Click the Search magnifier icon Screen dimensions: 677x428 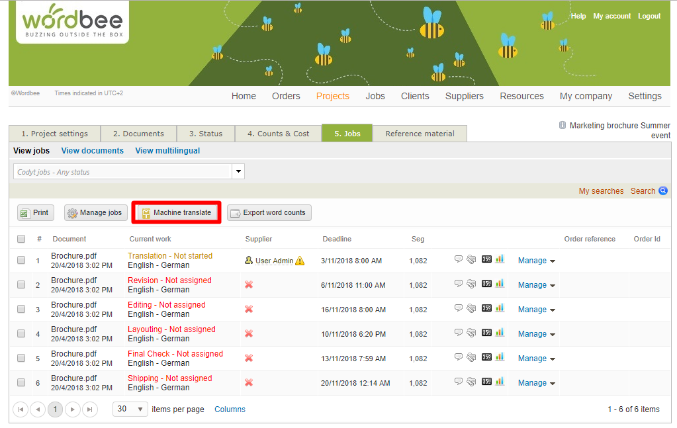click(x=662, y=191)
